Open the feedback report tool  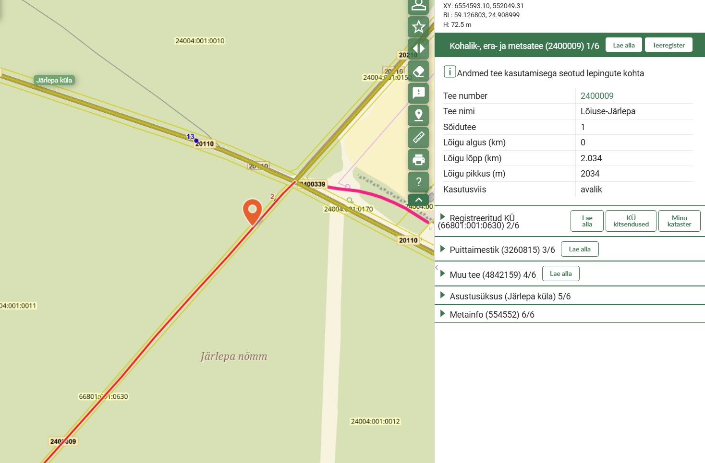418,93
